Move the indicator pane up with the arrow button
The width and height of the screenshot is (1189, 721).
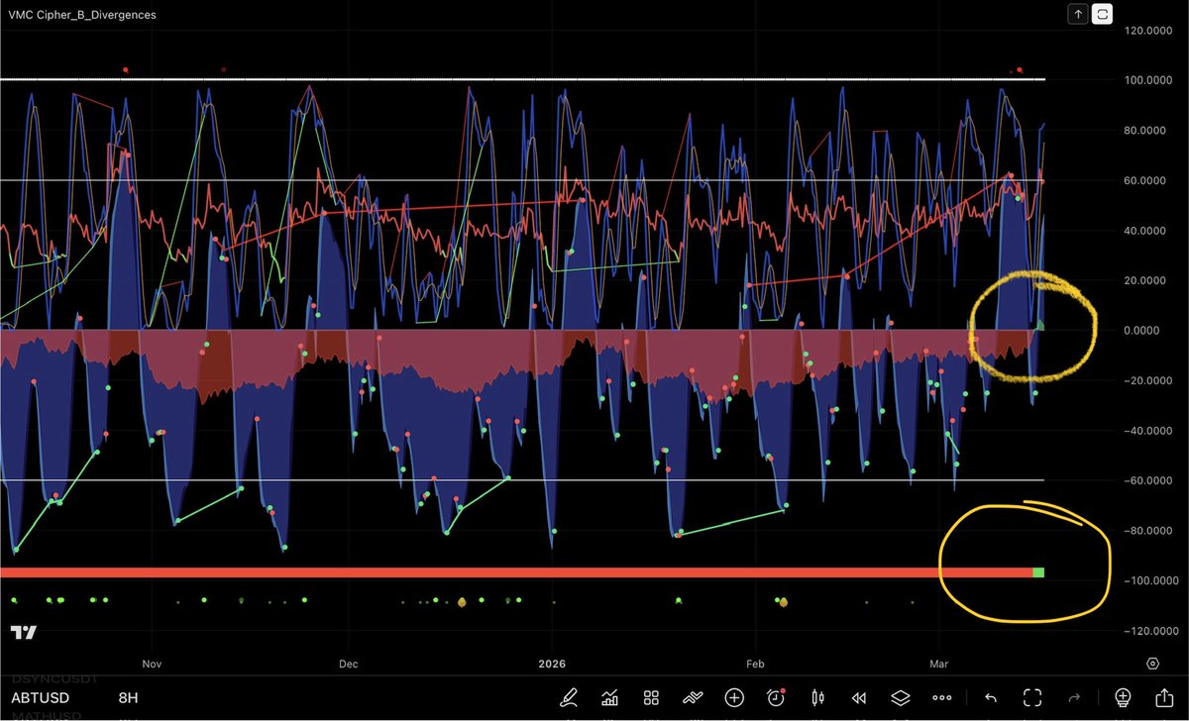click(x=1078, y=14)
